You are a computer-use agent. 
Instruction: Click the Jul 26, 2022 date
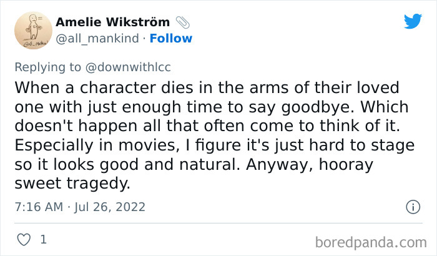(x=110, y=207)
